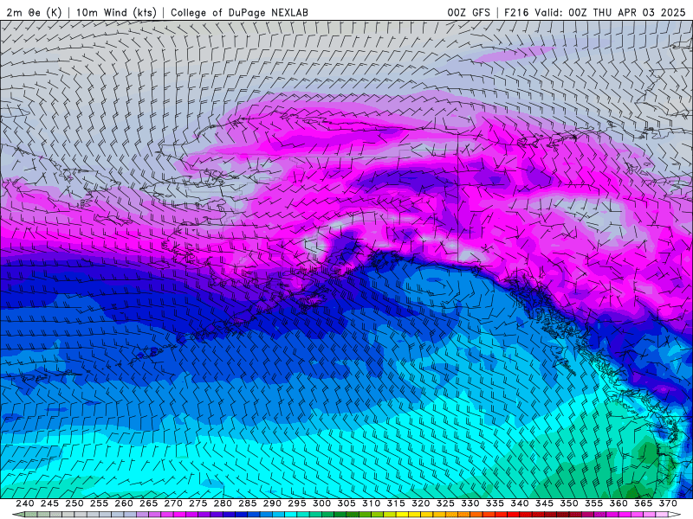Click the 295 legend value
The width and height of the screenshot is (693, 519).
click(297, 503)
